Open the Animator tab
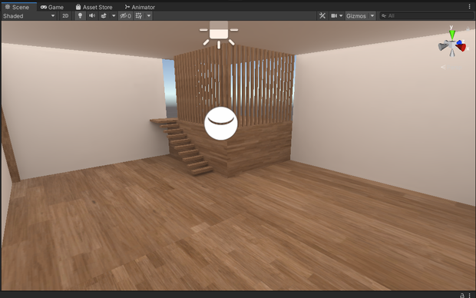The width and height of the screenshot is (476, 298). pyautogui.click(x=140, y=7)
